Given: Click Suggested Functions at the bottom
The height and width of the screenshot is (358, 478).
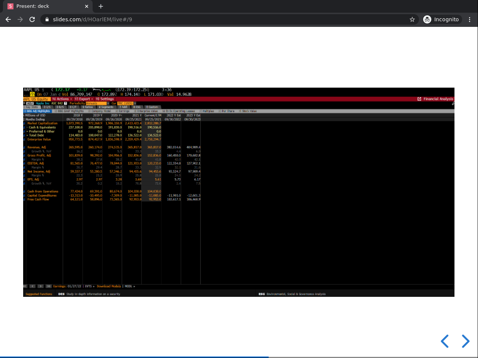Looking at the screenshot, I should [x=39, y=294].
